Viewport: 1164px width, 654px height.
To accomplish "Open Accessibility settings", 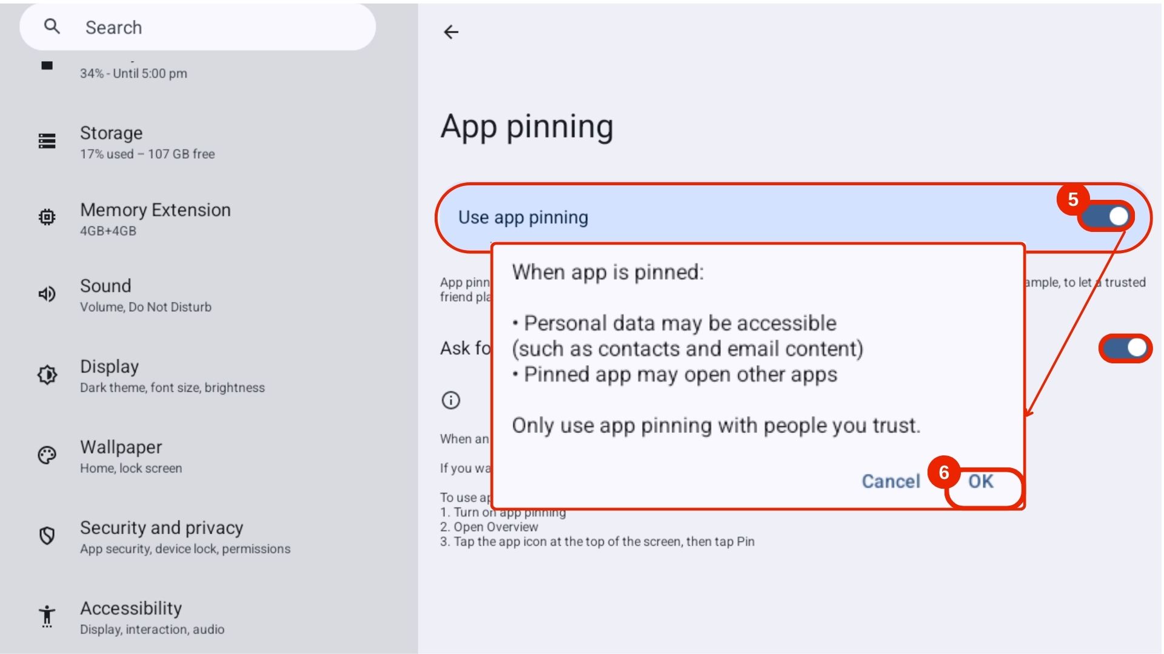I will point(152,618).
